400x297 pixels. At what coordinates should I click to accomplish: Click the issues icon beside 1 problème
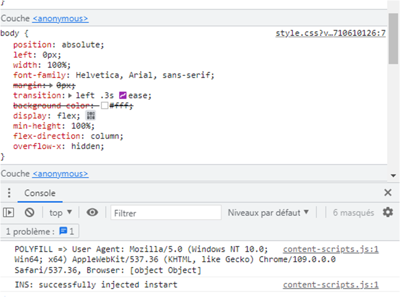pos(63,231)
